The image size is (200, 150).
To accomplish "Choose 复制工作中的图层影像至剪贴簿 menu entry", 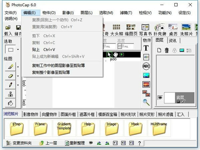I will click(62, 65).
